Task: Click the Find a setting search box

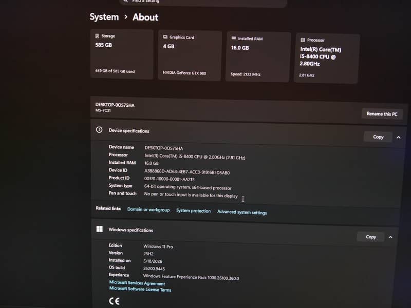Action: 203,2
